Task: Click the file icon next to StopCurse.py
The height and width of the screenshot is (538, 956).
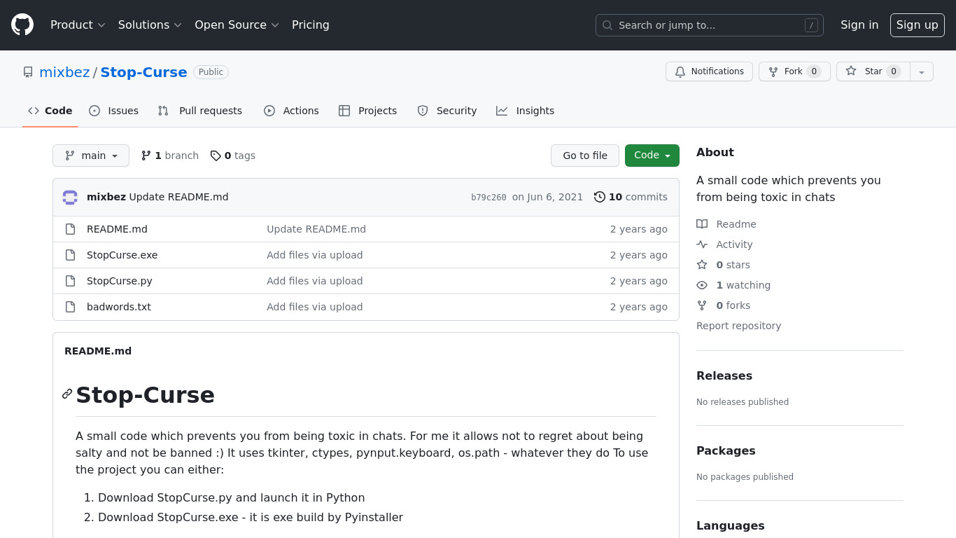Action: pyautogui.click(x=70, y=281)
